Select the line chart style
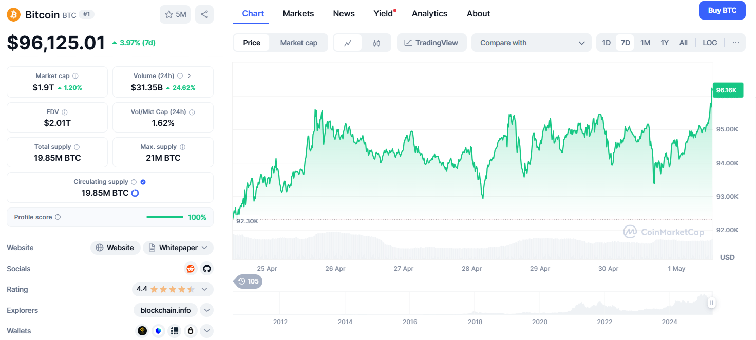756x340 pixels. click(348, 43)
